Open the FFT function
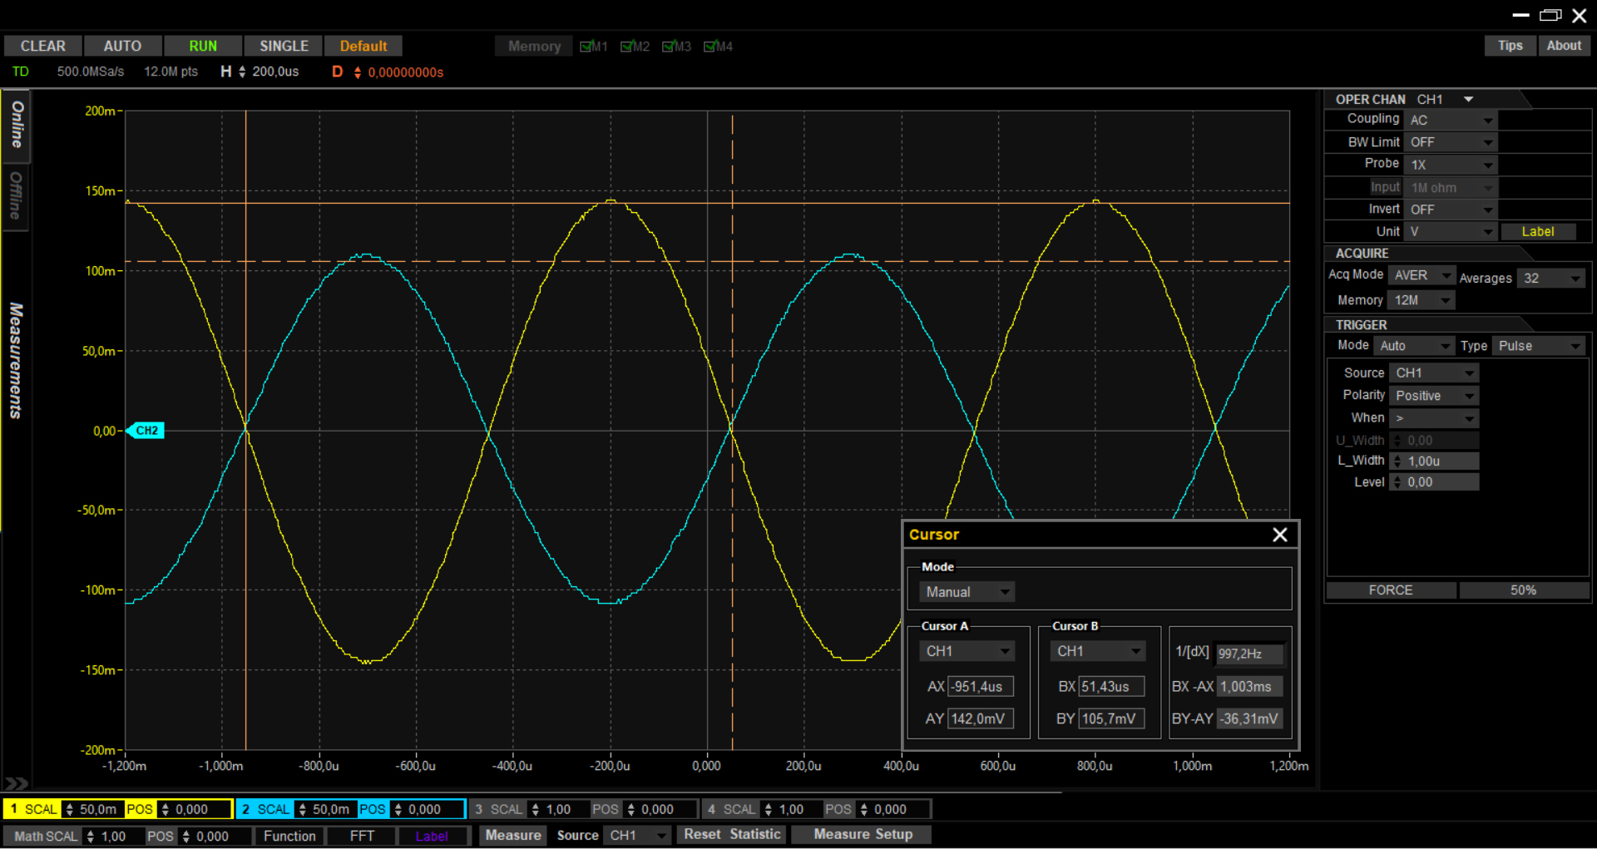1597x849 pixels. tap(362, 836)
